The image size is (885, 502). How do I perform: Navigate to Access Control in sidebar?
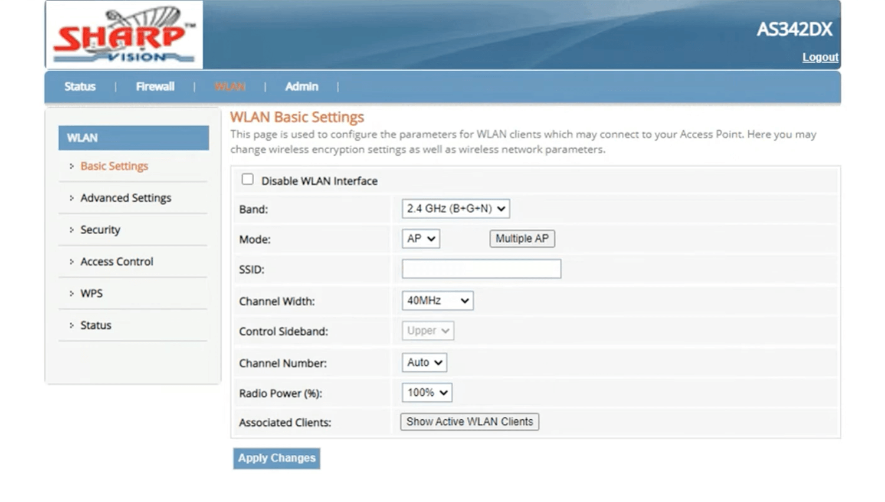[117, 262]
